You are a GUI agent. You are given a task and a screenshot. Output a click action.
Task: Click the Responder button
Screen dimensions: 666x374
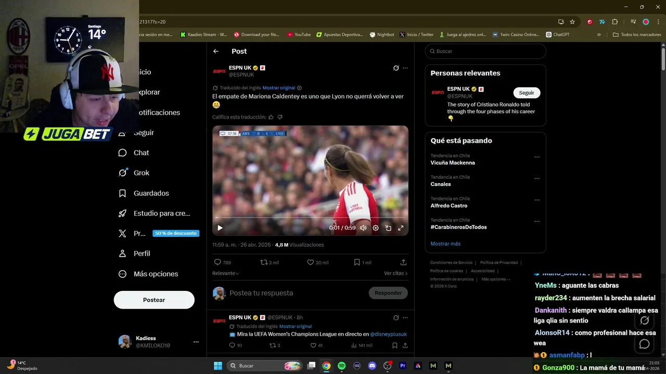click(388, 293)
